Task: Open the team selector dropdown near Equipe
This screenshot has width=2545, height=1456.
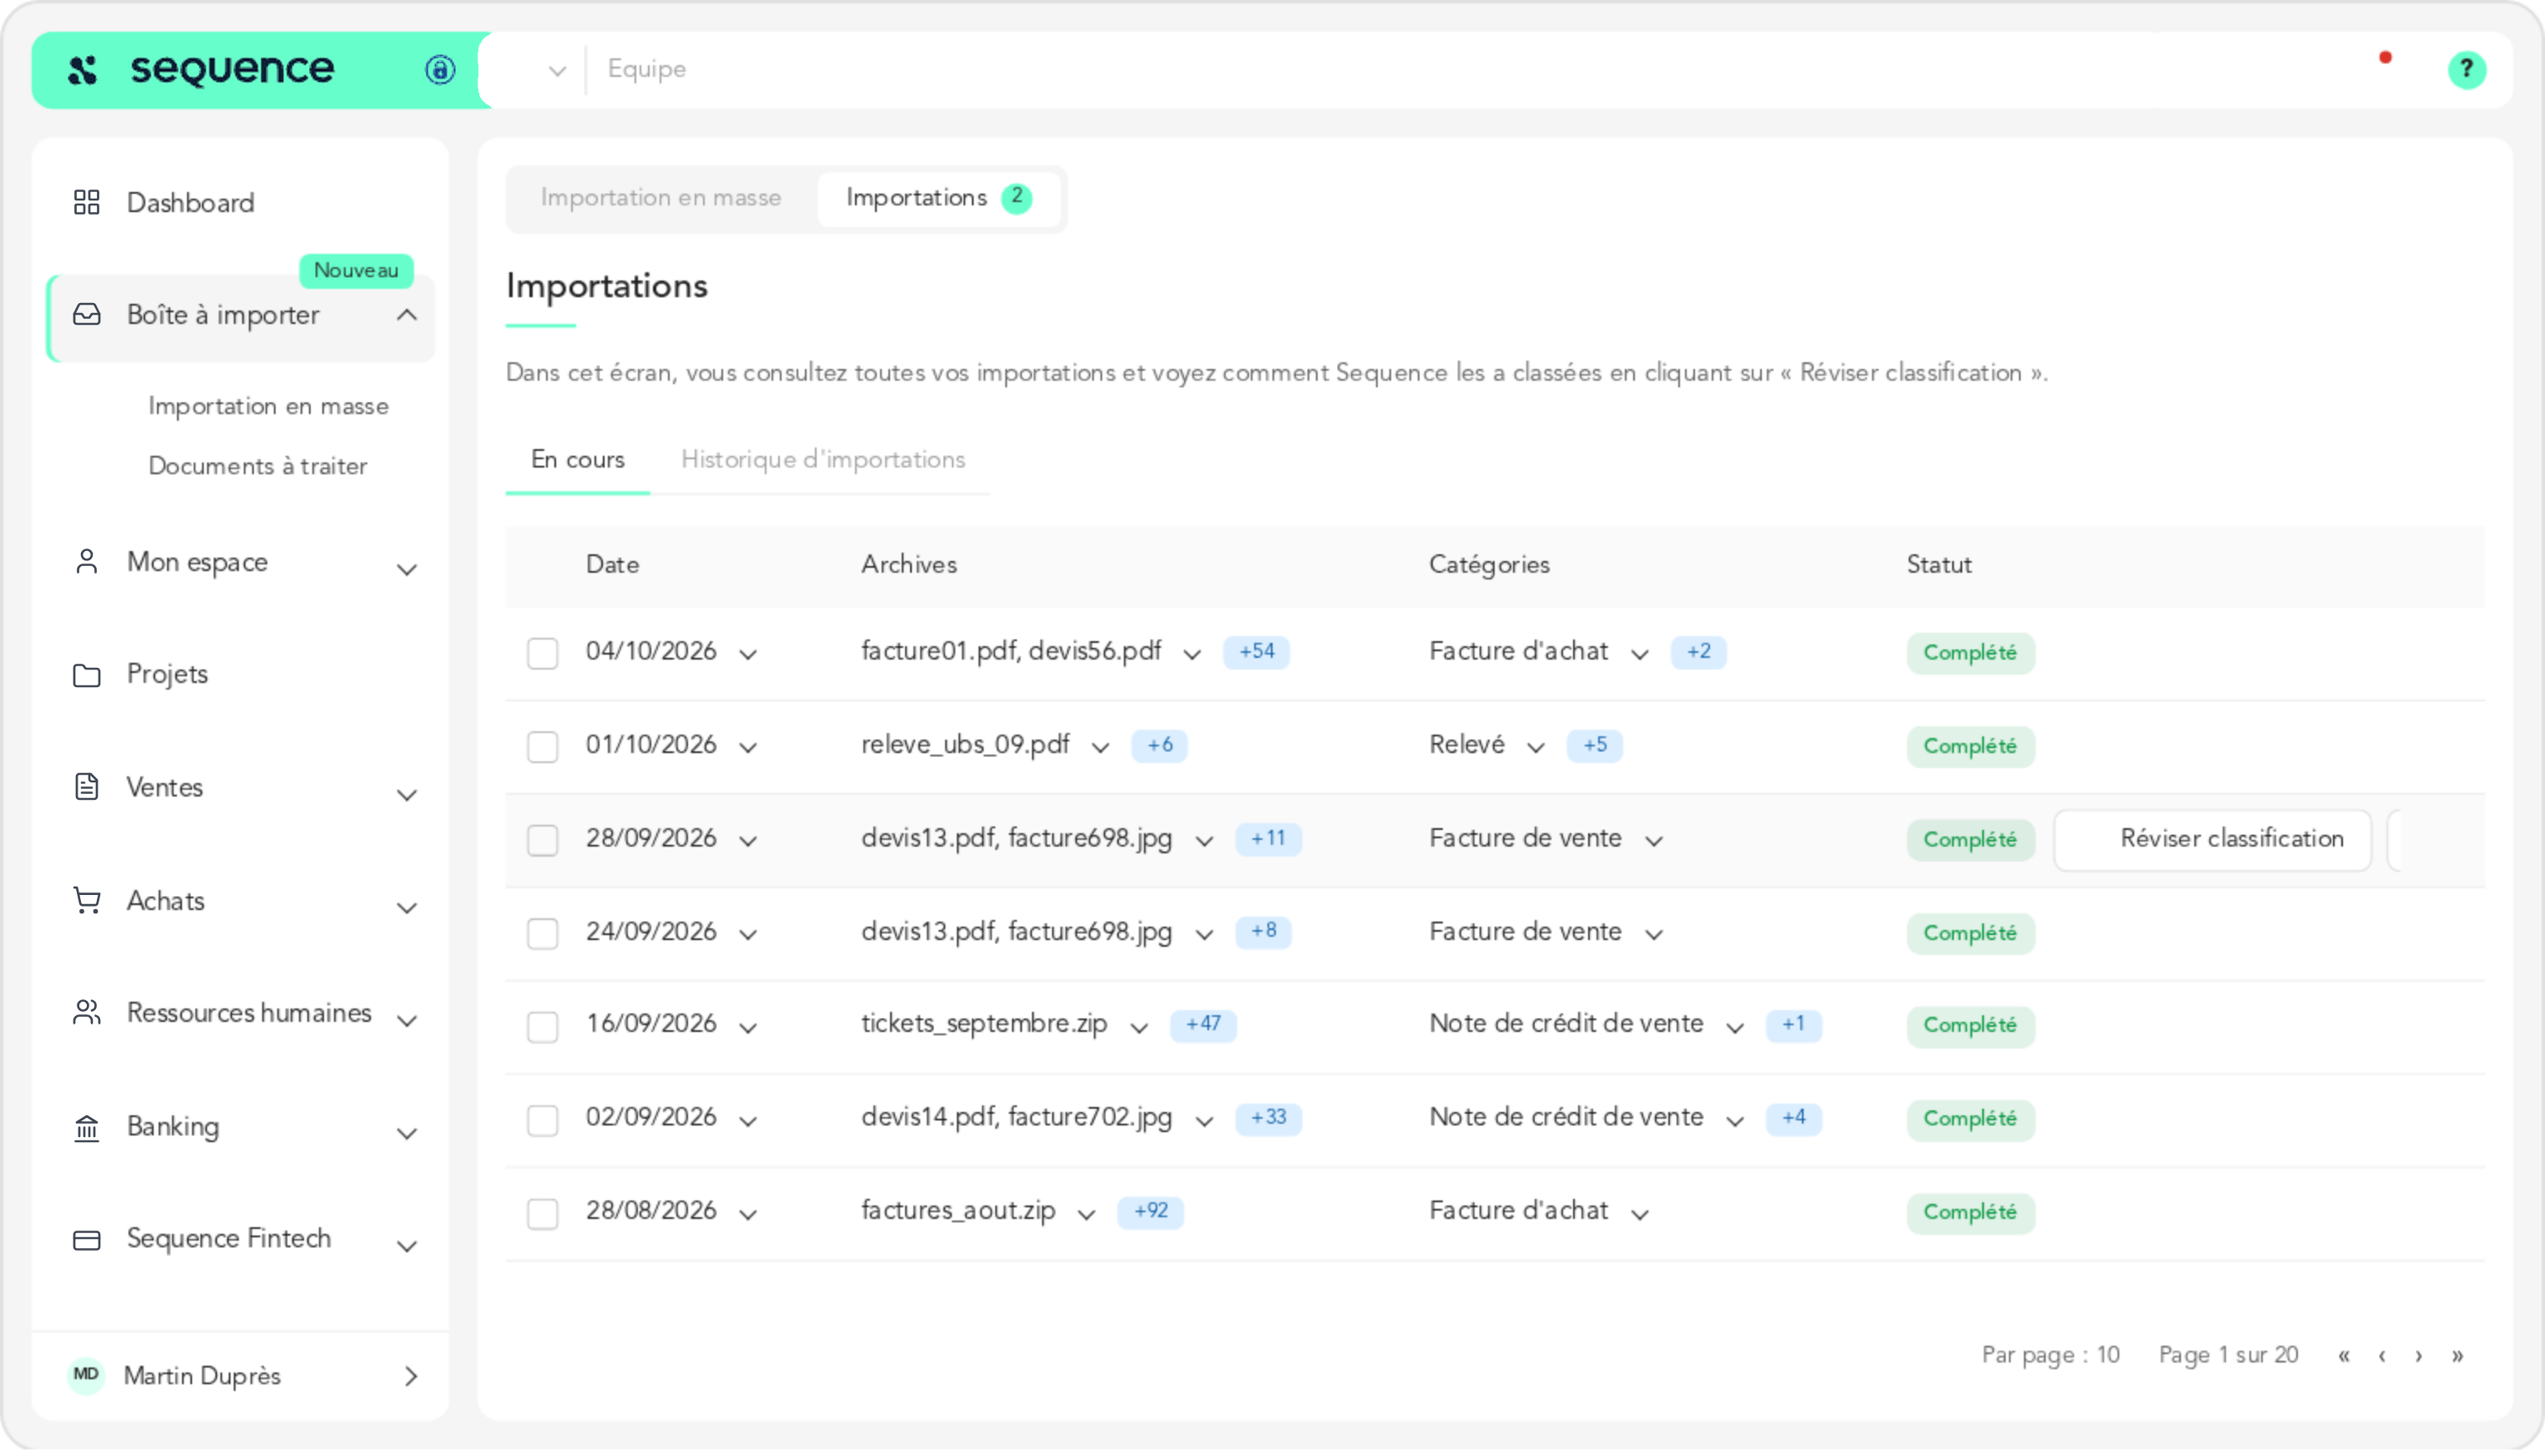Action: coord(557,71)
